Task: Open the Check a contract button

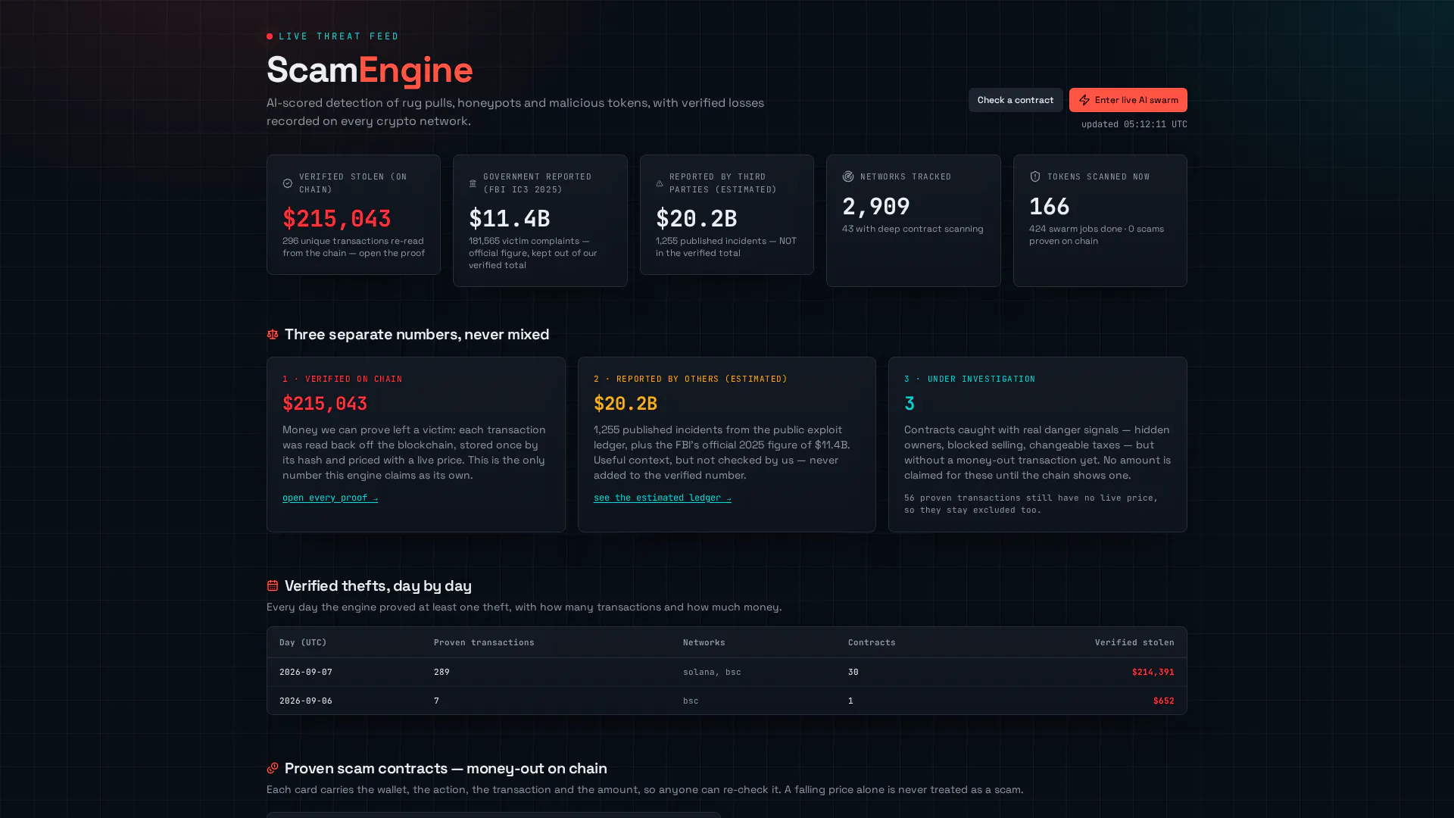Action: 1016,100
